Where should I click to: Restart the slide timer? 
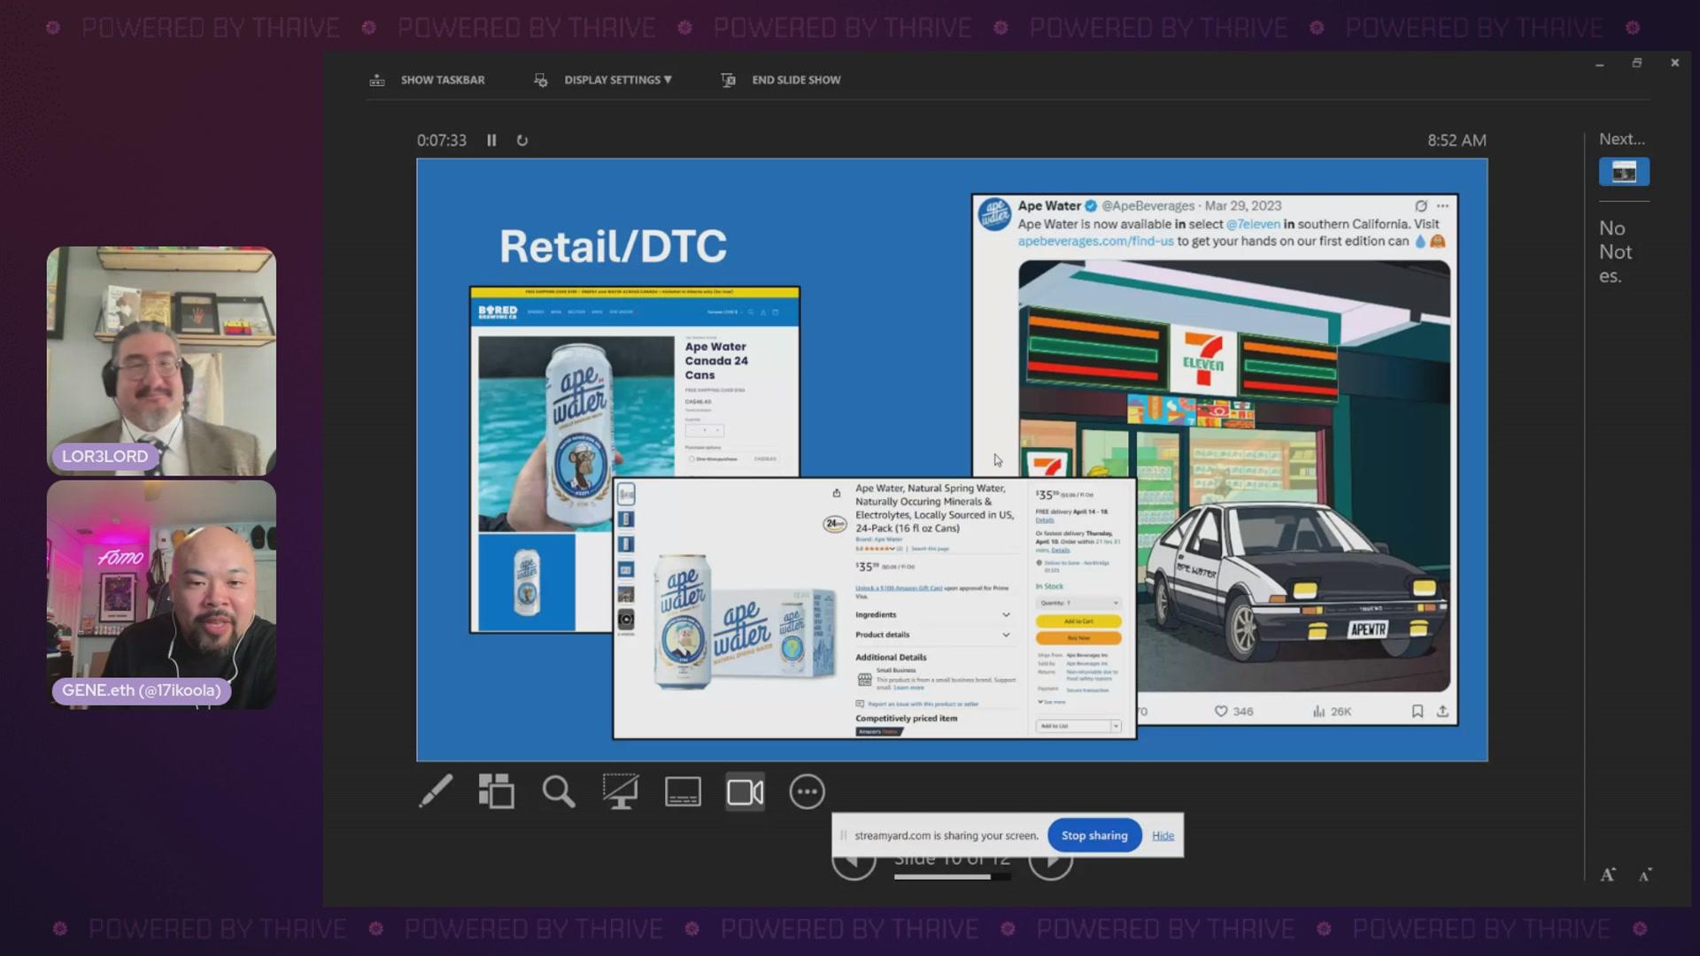pos(522,140)
